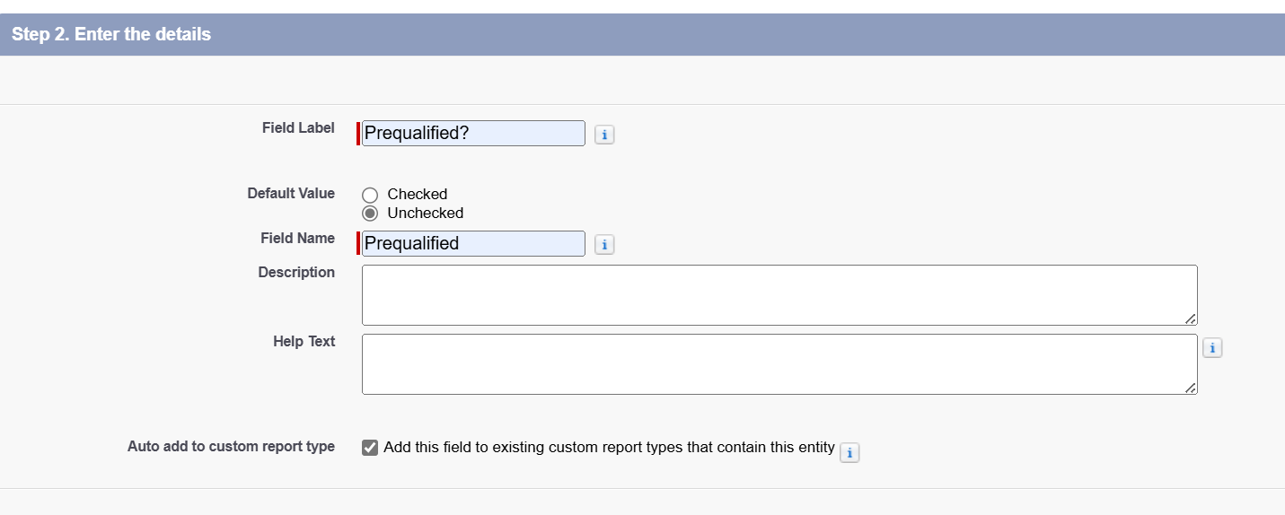The image size is (1285, 515).
Task: Click info icon after custom report types text
Action: (x=849, y=453)
